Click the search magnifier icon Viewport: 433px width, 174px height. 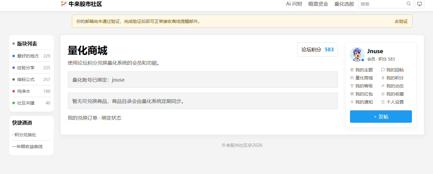409,4
